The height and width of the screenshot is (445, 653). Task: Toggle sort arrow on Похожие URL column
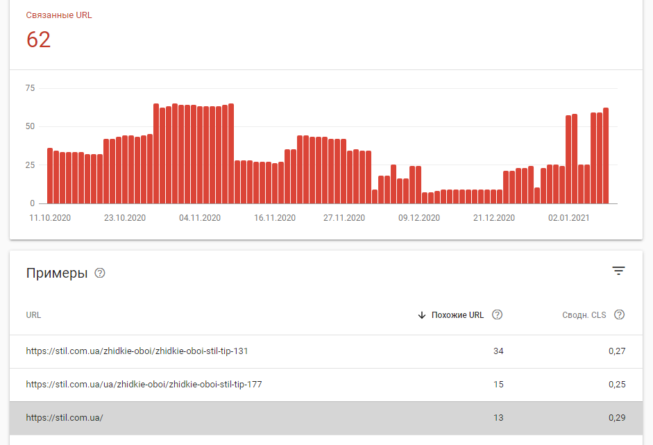[421, 315]
